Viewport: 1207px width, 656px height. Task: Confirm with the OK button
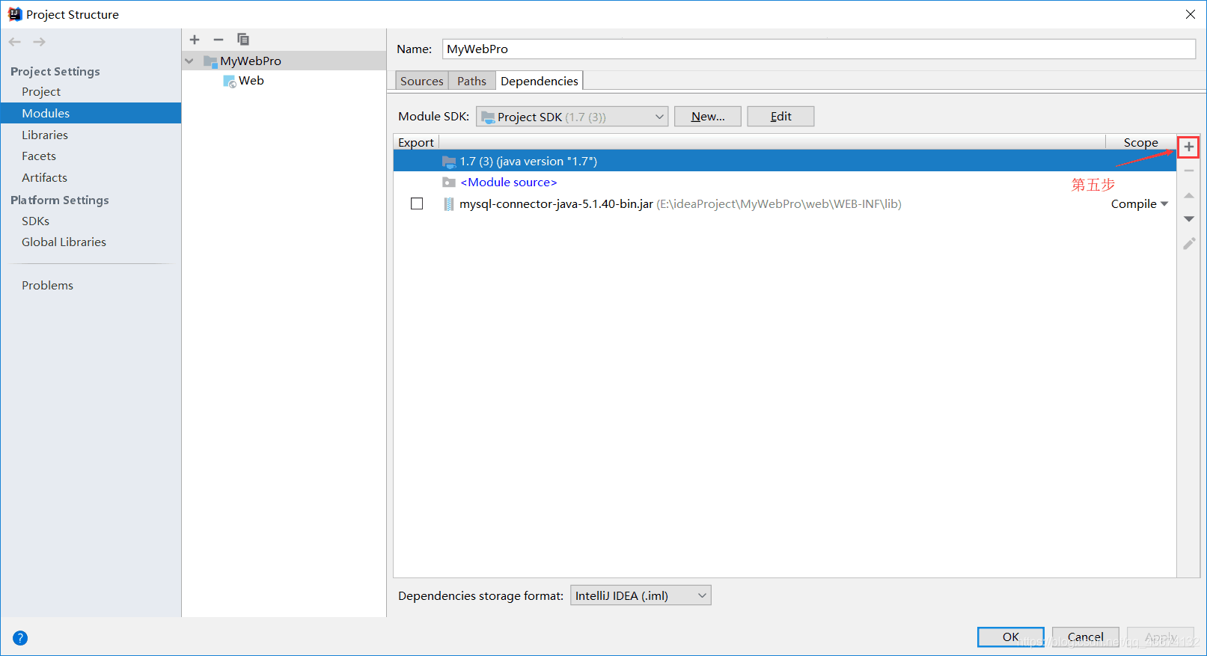pyautogui.click(x=1010, y=637)
